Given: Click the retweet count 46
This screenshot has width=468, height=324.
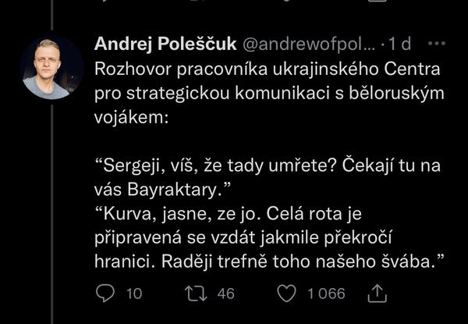Looking at the screenshot, I should pyautogui.click(x=226, y=294).
